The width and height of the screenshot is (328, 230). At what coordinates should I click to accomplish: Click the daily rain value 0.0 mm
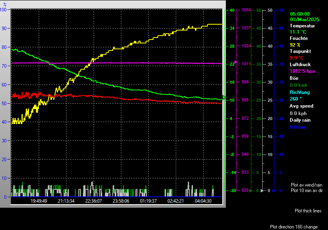[x=297, y=127]
